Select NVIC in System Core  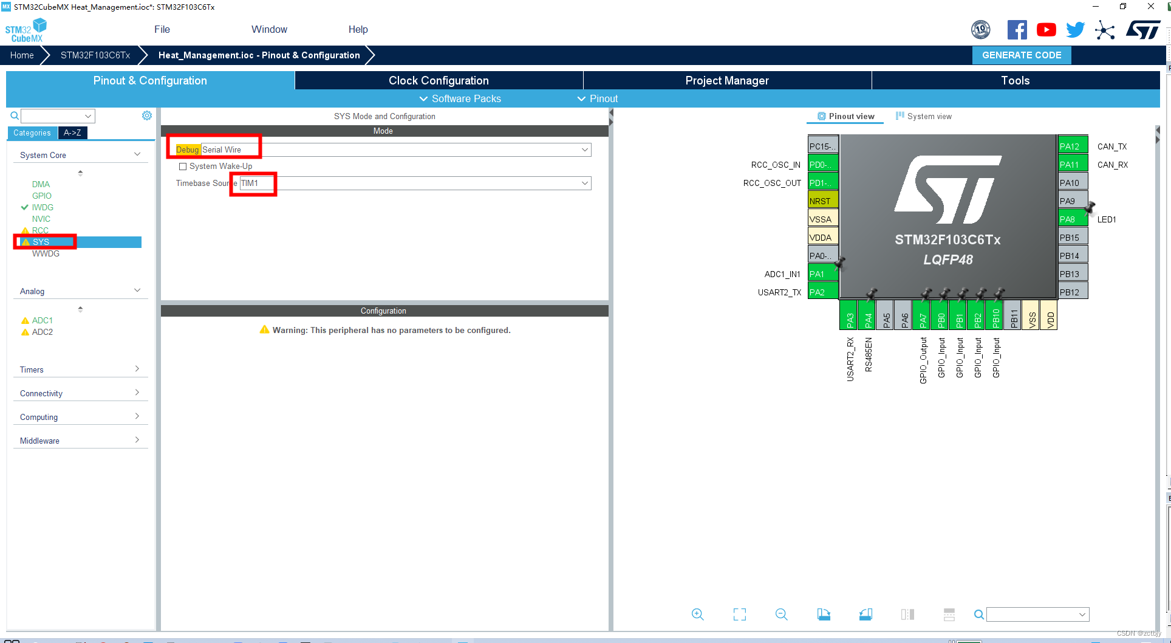pyautogui.click(x=41, y=219)
